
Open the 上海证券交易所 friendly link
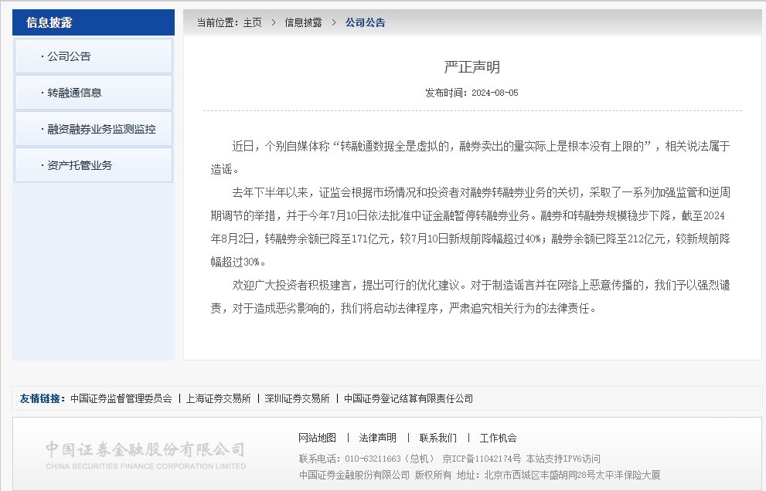point(218,398)
